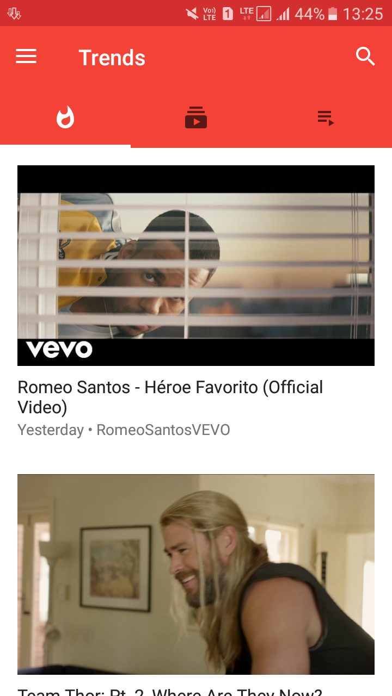Select the trending flame tab
The width and height of the screenshot is (392, 696).
pos(65,117)
